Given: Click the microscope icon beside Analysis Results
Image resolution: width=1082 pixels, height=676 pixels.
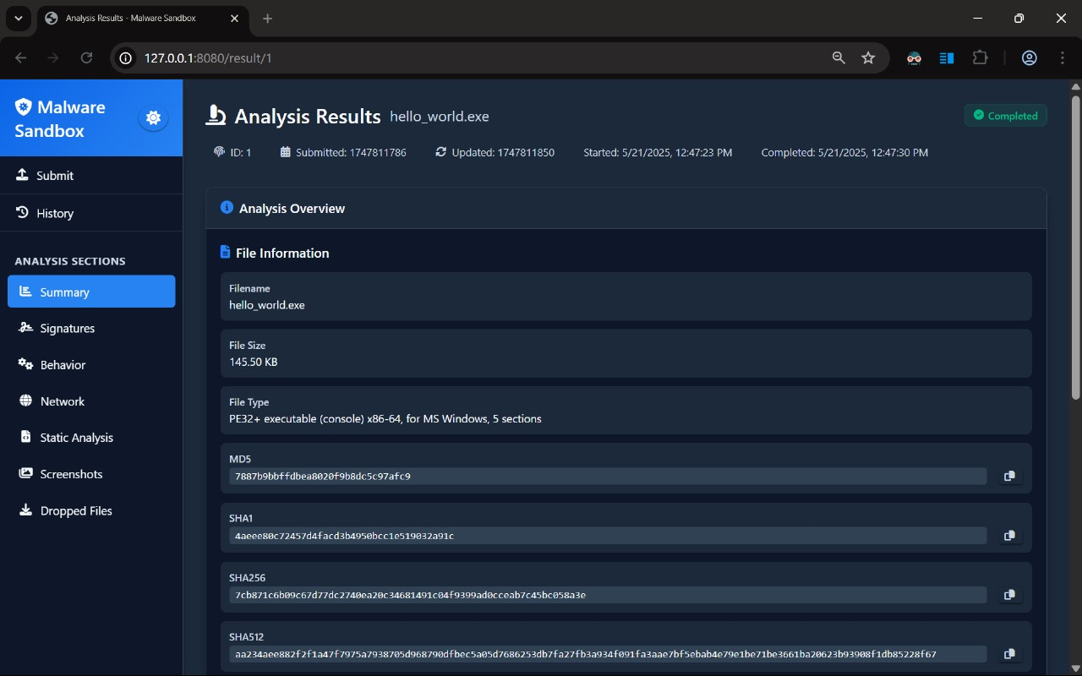Looking at the screenshot, I should pos(216,116).
